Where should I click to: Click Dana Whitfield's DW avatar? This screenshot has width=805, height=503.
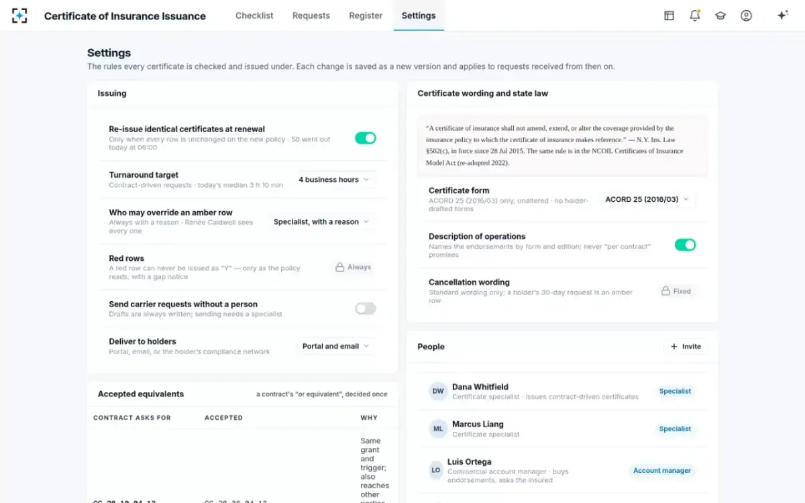[438, 391]
